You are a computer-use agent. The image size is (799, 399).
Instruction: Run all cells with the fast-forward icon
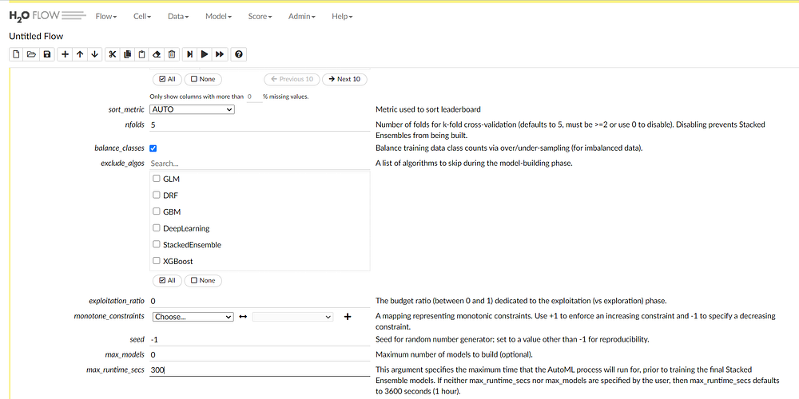coord(220,54)
